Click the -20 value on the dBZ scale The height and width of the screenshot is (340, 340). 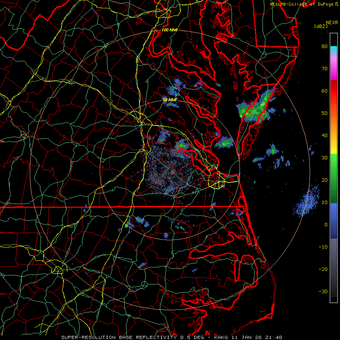(323, 269)
